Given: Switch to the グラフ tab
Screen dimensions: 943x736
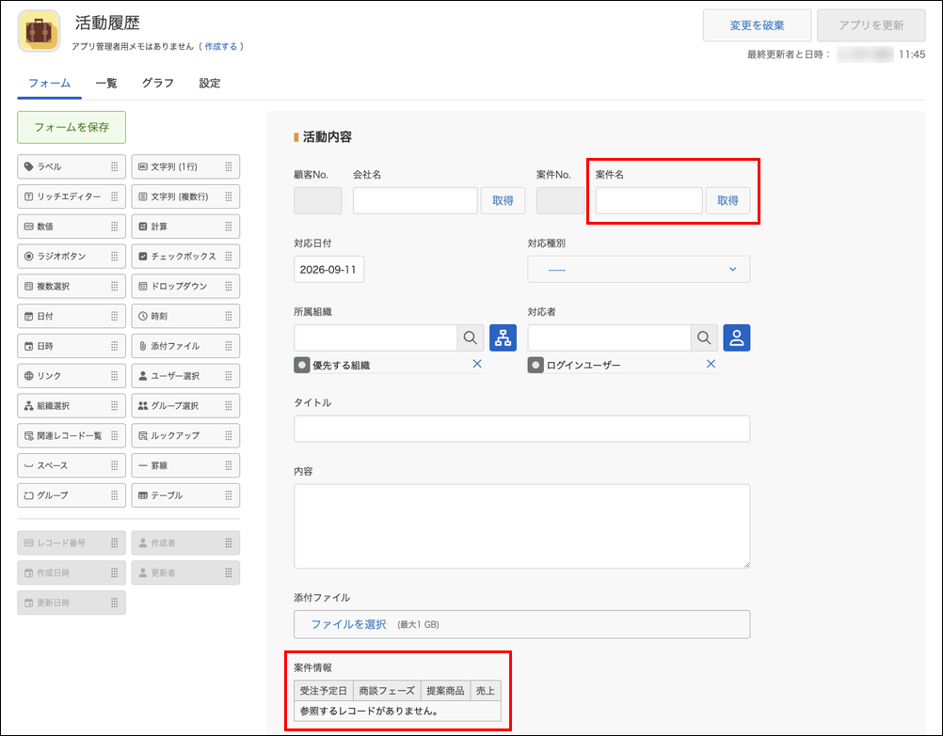Looking at the screenshot, I should click(x=157, y=83).
